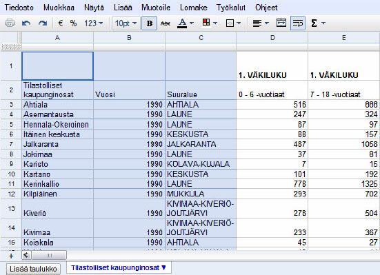Click the horizontal scrollbar left arrow

pyautogui.click(x=26, y=255)
